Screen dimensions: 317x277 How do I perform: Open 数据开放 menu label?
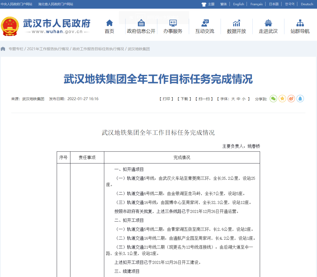click(237, 31)
